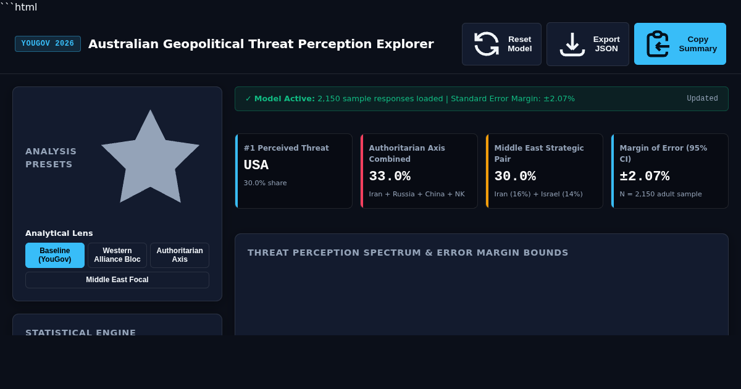Click the page title Australian Geopolitical Threat Perception Explorer
Viewport: 741px width, 389px height.
click(x=261, y=44)
